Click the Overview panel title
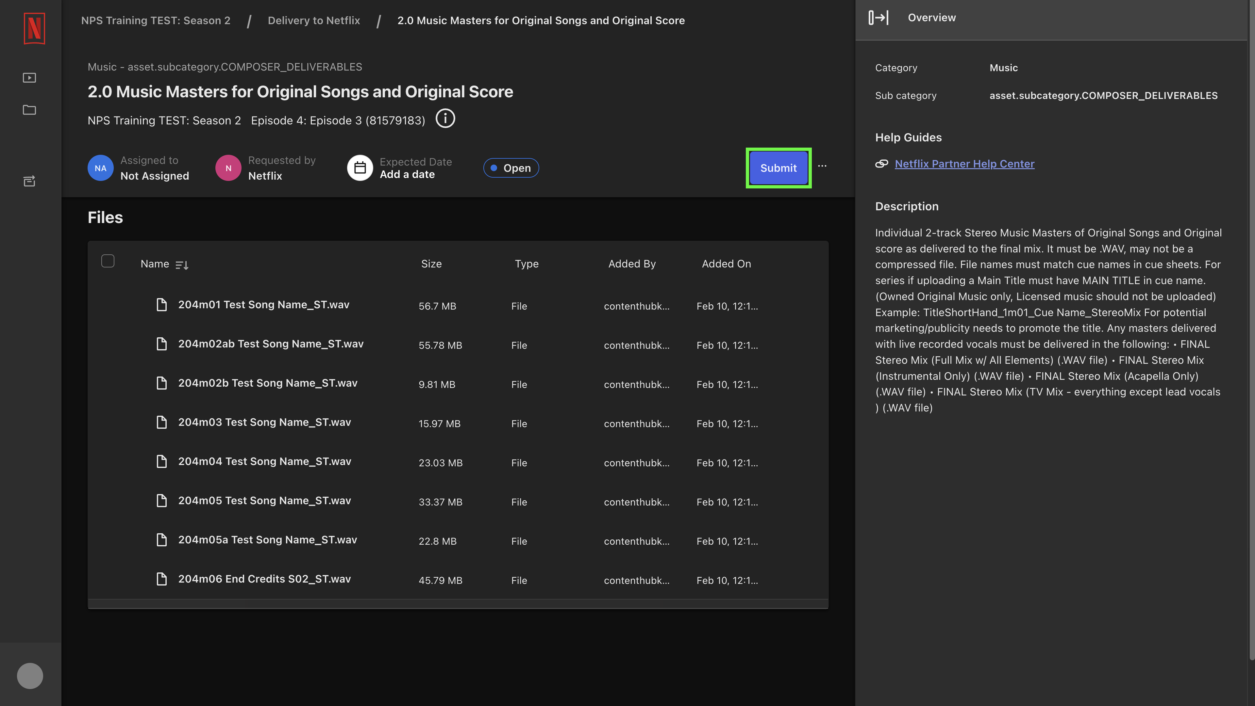Viewport: 1255px width, 706px height. tap(931, 18)
